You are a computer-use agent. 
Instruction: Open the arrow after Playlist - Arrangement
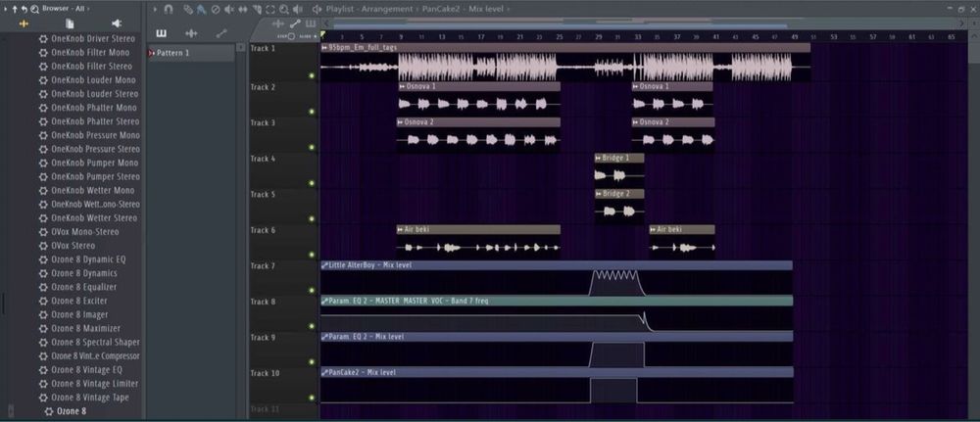416,10
